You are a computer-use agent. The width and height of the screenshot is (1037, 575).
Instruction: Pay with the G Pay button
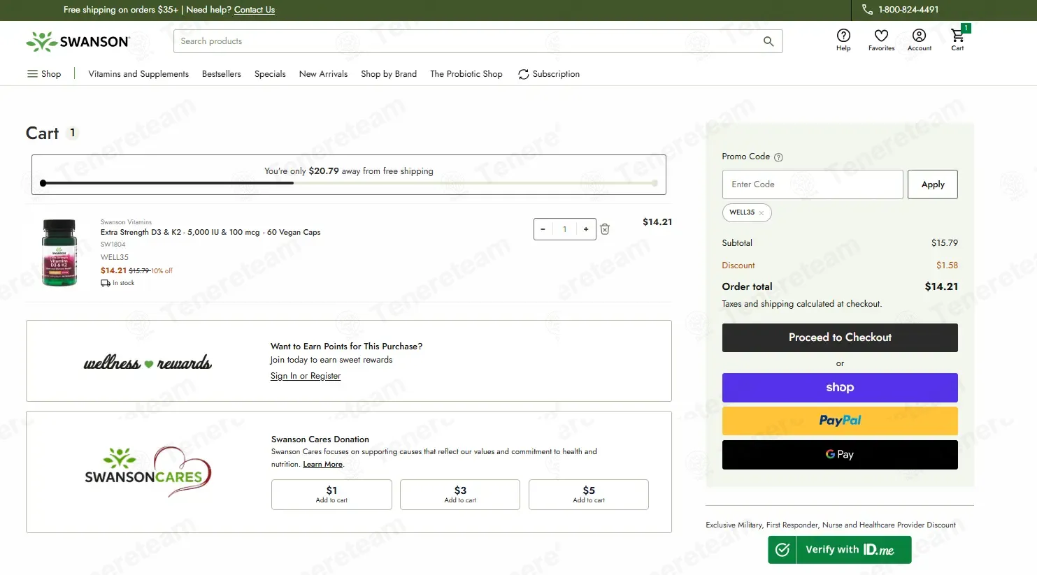pyautogui.click(x=840, y=455)
